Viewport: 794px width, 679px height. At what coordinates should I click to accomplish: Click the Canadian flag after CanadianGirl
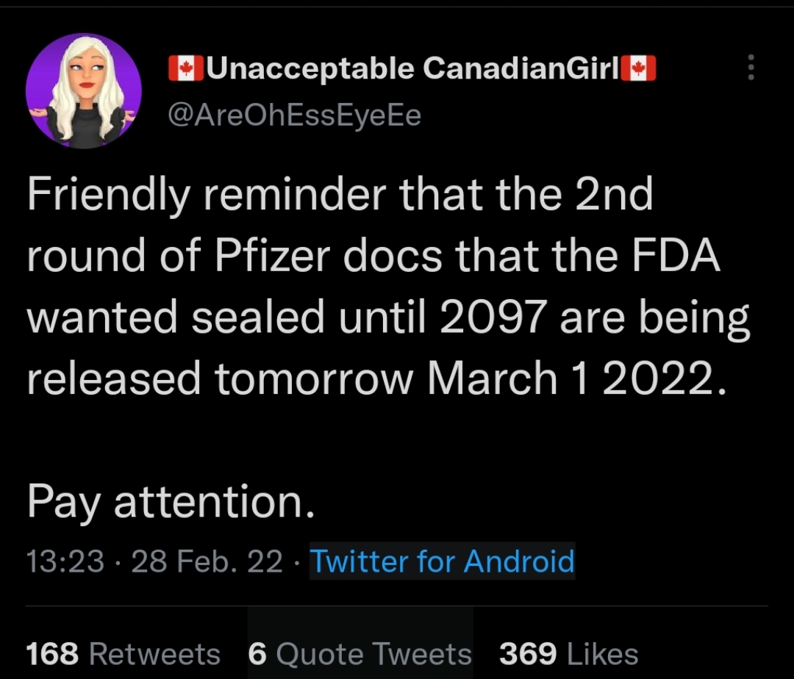click(x=638, y=70)
